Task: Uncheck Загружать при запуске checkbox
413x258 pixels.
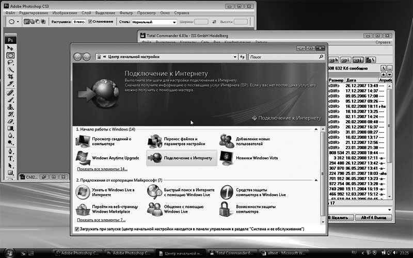Action: (76, 229)
